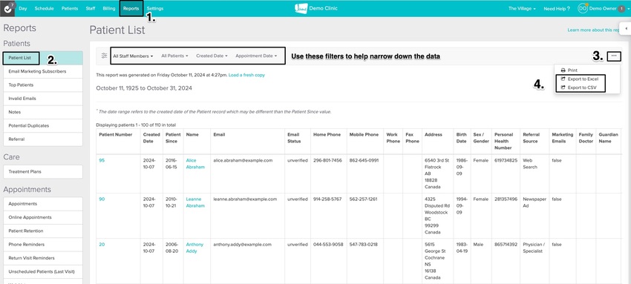Open Email Marketing Subscribers report
The image size is (631, 284).
click(x=42, y=71)
